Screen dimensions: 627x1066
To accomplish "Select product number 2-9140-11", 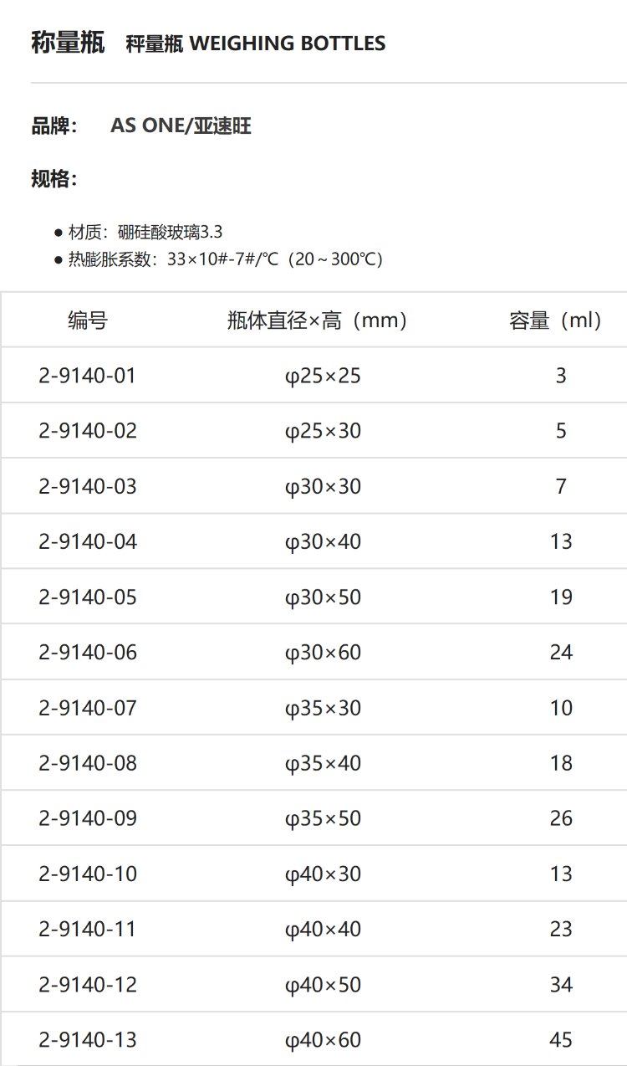I will coord(87,929).
